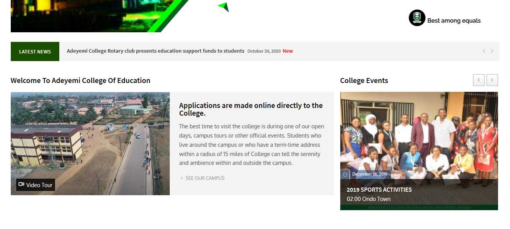Click the Best among equals text
The image size is (510, 229).
pyautogui.click(x=454, y=21)
